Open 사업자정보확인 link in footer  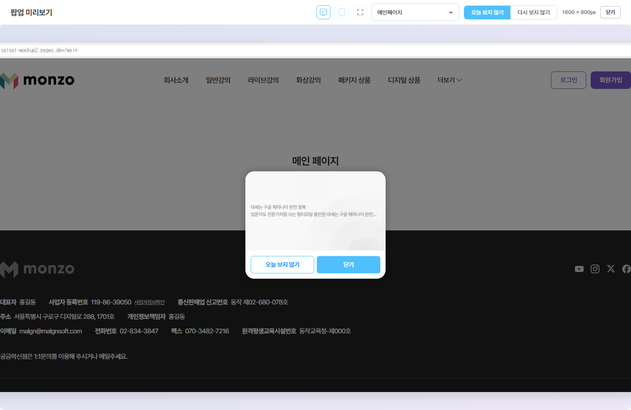click(x=149, y=302)
